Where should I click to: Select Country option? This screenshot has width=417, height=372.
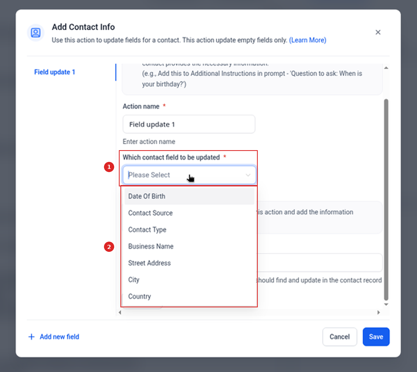pyautogui.click(x=189, y=296)
